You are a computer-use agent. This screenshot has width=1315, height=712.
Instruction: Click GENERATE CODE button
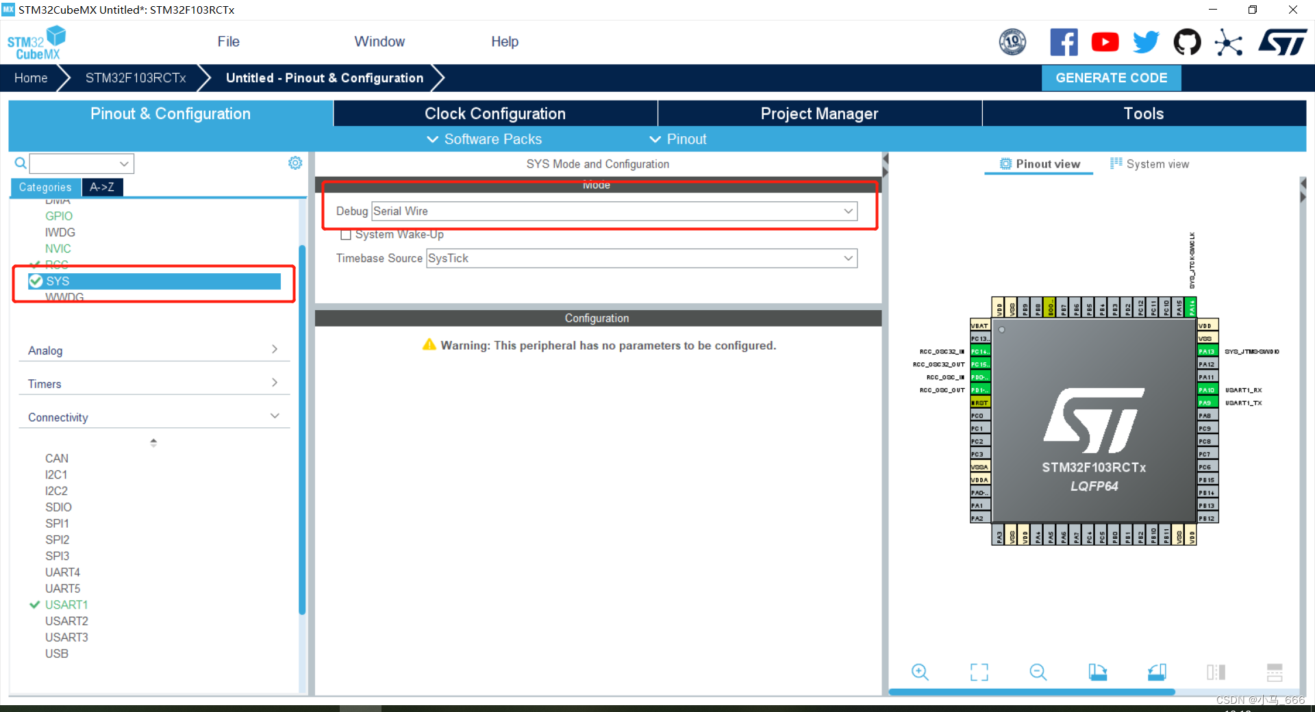click(1111, 78)
